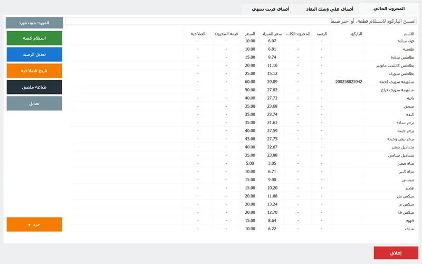422x264 pixels.
Task: Open the أصناف على وشك النفاد tab
Action: 329,9
